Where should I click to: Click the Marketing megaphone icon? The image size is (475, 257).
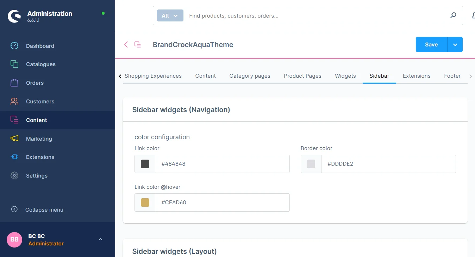pyautogui.click(x=14, y=139)
